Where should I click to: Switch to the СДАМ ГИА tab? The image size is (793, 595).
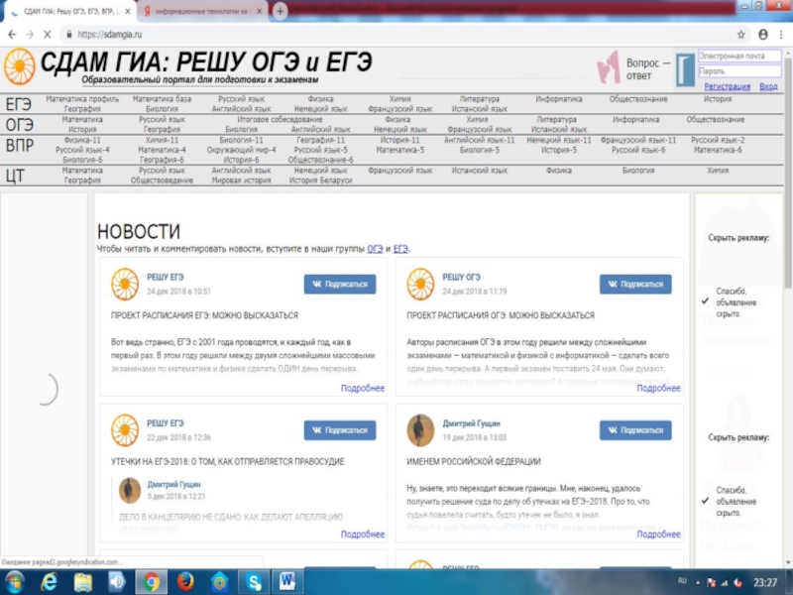69,11
